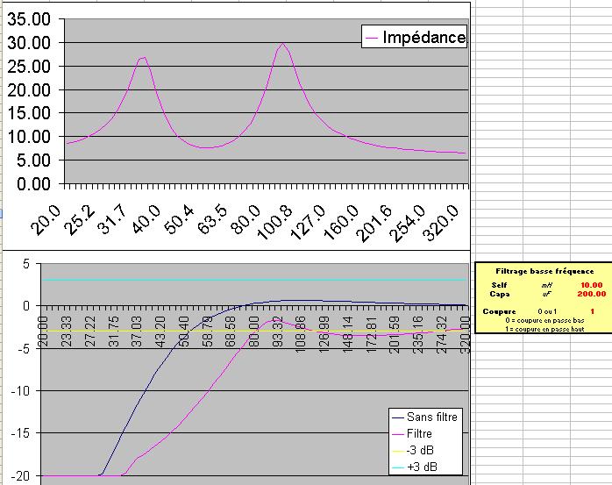Click the 201.6 frequency label
Viewport: 612px width, 485px height.
(x=374, y=223)
